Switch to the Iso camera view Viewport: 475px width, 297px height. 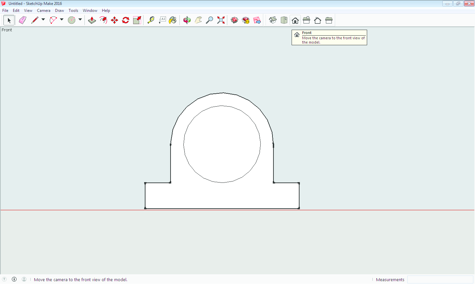[x=273, y=20]
